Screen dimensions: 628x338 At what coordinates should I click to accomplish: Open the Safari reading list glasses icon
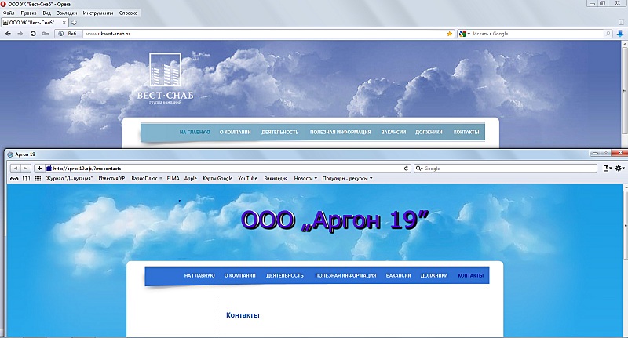click(x=14, y=178)
